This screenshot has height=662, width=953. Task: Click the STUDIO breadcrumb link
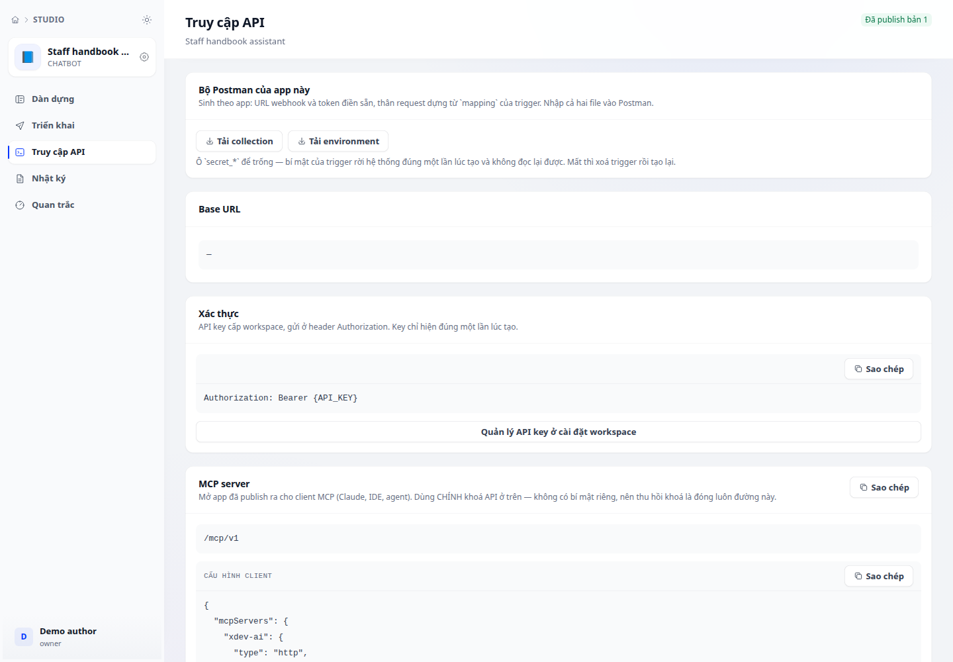pos(49,20)
